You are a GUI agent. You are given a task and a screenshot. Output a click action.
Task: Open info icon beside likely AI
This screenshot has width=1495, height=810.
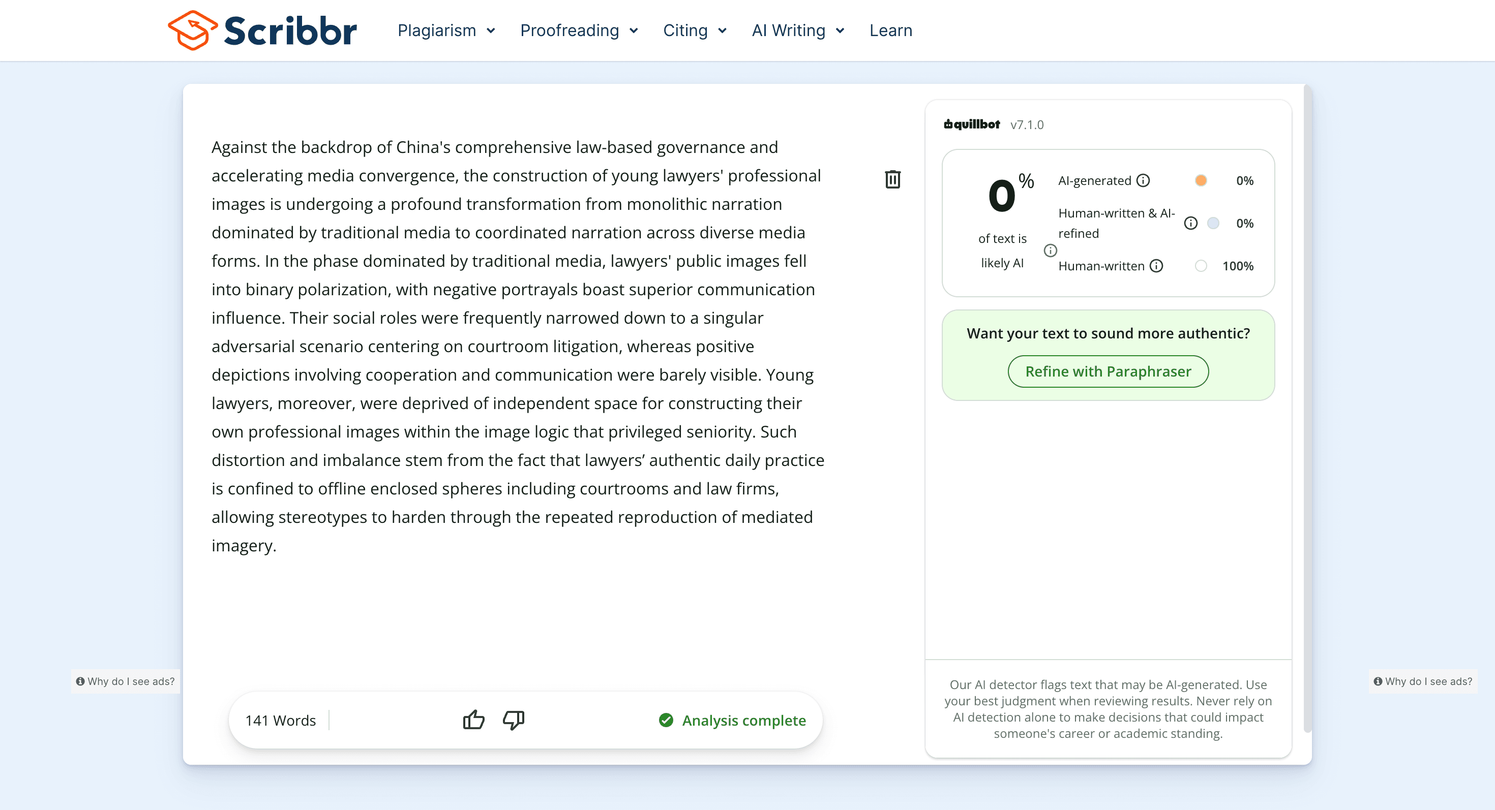1050,251
